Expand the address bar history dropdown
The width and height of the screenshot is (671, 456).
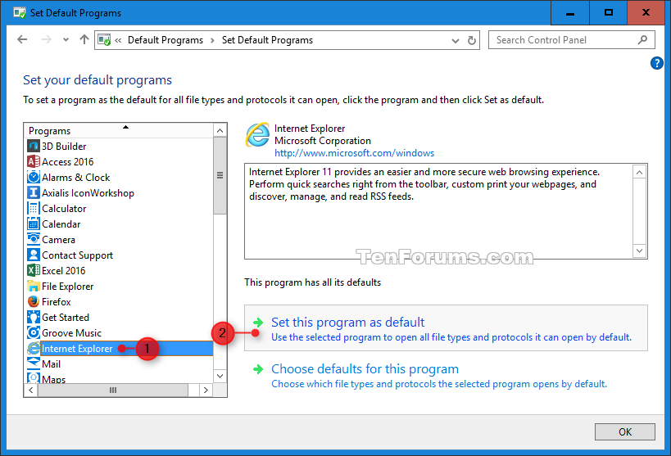(x=456, y=41)
